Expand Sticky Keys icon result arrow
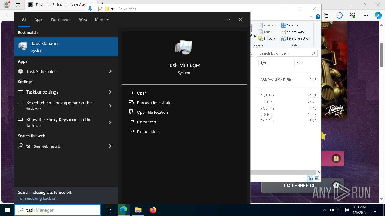Screen dimensions: 385x216 [110, 122]
